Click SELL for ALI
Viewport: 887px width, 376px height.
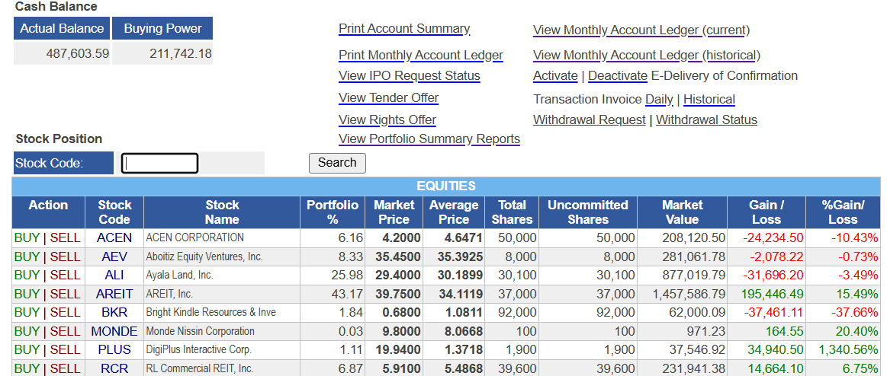[x=65, y=276]
